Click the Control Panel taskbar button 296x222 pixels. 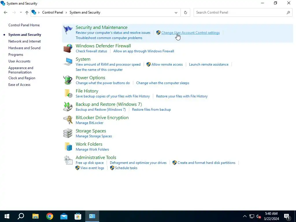tap(92, 216)
